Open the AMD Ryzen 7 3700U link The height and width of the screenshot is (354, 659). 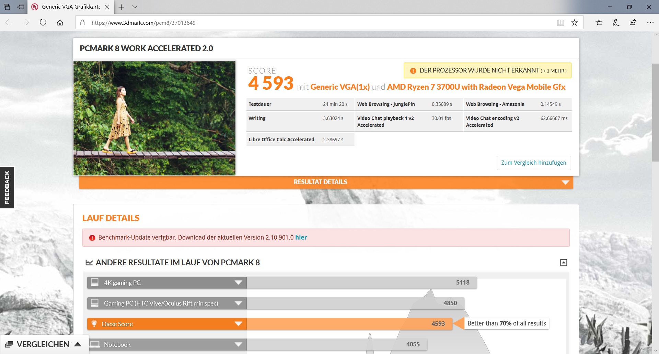(476, 87)
